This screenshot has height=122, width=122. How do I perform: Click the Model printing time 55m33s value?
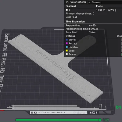[x=94, y=29]
